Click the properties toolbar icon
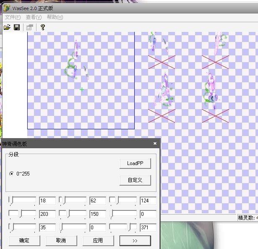 (30, 27)
